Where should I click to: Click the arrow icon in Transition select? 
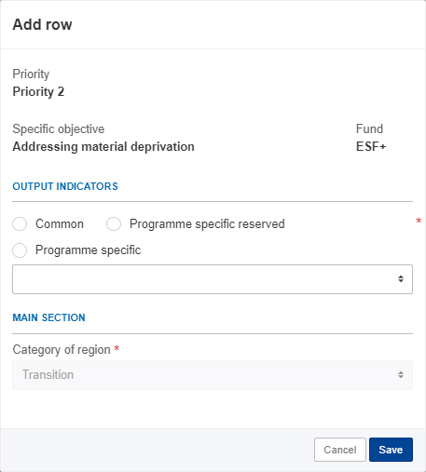pyautogui.click(x=401, y=375)
